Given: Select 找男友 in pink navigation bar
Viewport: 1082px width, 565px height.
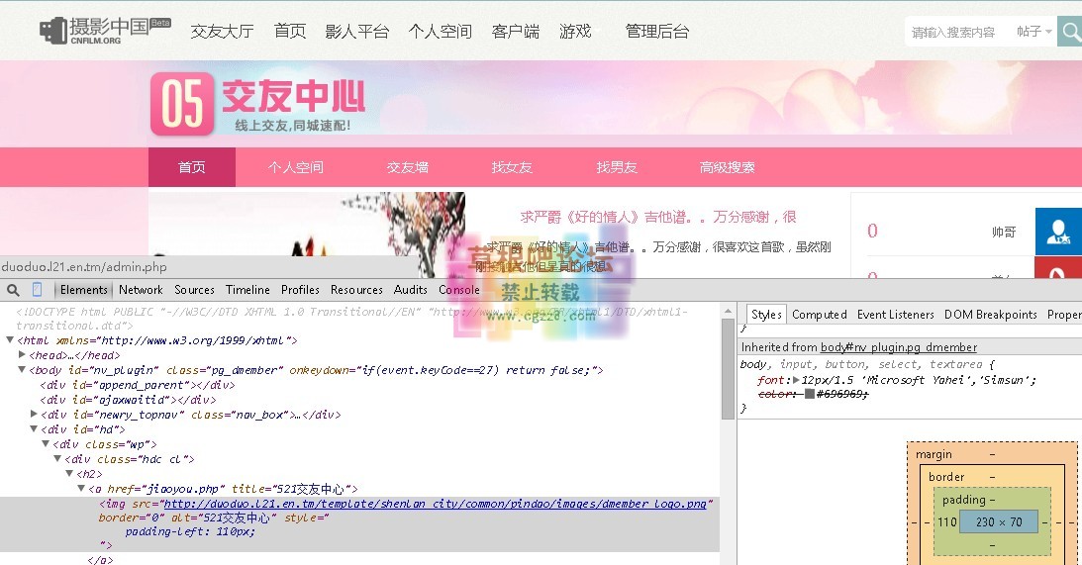Looking at the screenshot, I should pyautogui.click(x=617, y=167).
